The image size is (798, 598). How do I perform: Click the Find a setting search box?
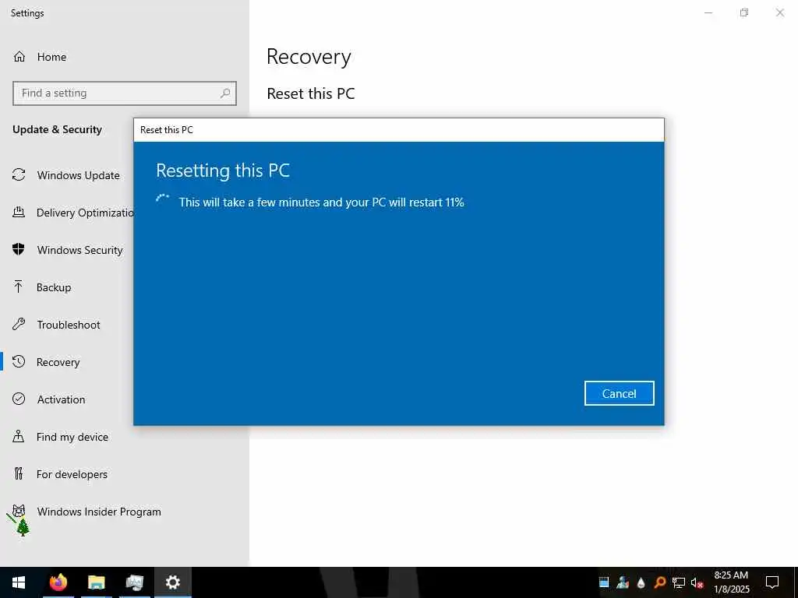click(x=124, y=93)
